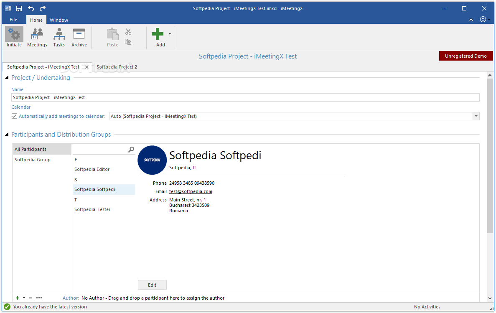Redo the last action
496x313 pixels.
point(43,8)
